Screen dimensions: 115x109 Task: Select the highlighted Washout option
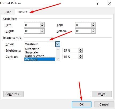click(40, 59)
